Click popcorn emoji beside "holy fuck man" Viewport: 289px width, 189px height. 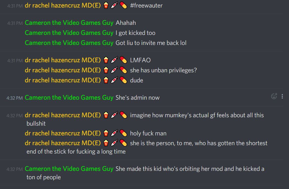point(106,133)
